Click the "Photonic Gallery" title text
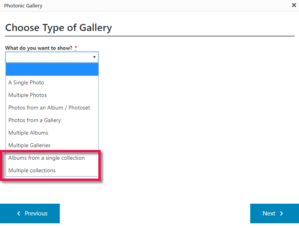The width and height of the screenshot is (299, 228). coord(23,5)
